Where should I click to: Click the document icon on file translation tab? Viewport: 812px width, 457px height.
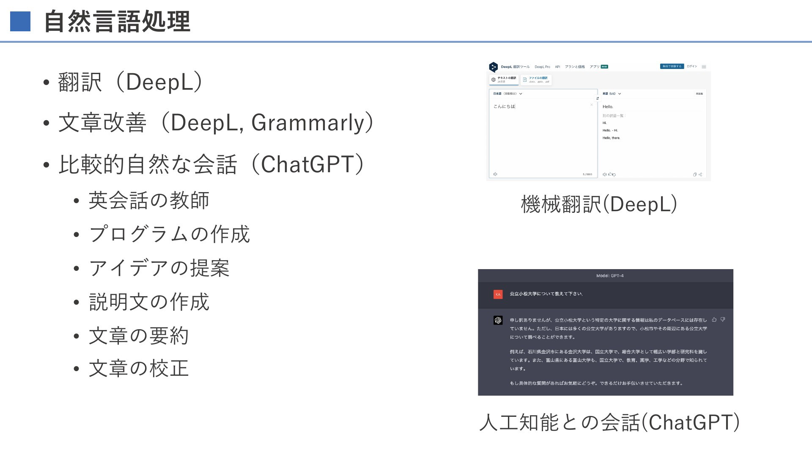tap(524, 80)
